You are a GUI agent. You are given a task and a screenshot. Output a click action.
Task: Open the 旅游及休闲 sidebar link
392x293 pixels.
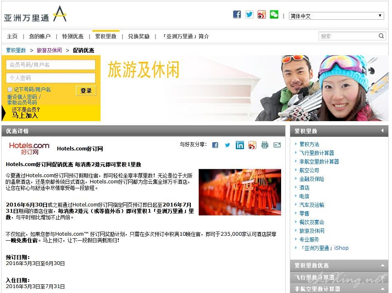tap(312, 231)
